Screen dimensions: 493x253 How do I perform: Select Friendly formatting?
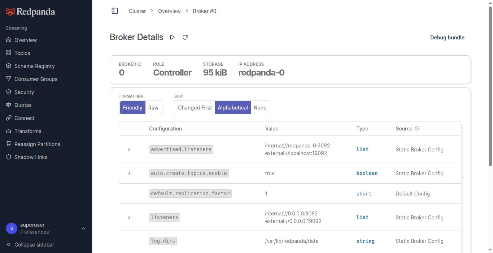click(133, 108)
